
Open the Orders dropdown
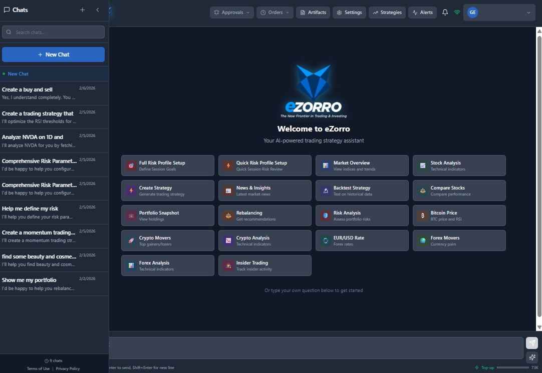275,12
